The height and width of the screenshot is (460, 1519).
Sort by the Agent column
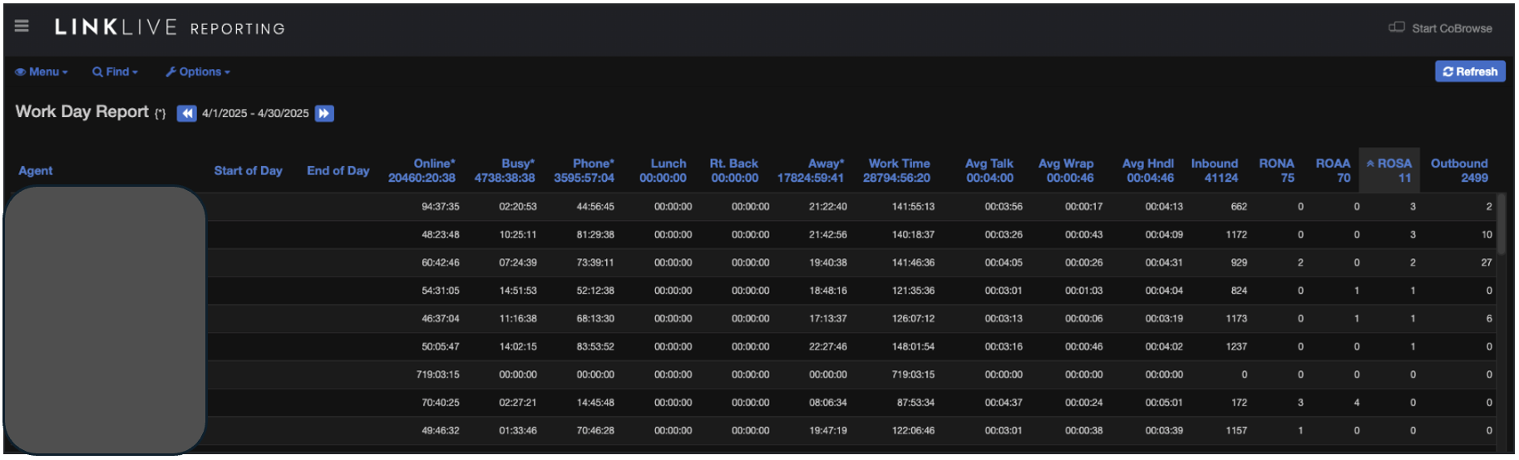[x=36, y=171]
